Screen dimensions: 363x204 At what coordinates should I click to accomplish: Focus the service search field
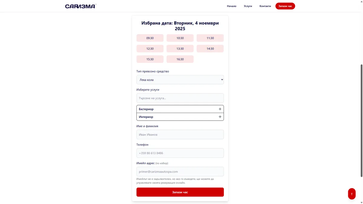coord(180,98)
